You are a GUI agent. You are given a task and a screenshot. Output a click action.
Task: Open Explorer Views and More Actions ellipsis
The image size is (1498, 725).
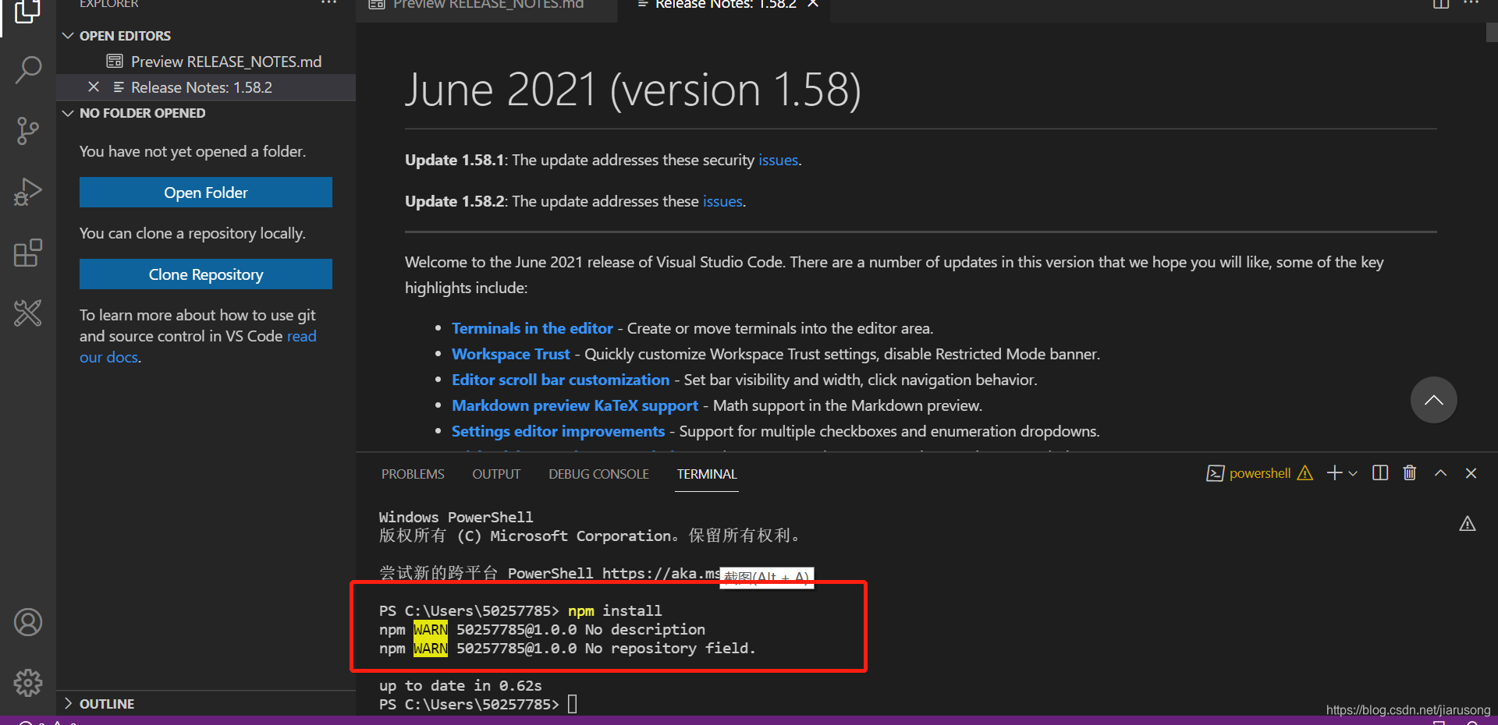[328, 4]
